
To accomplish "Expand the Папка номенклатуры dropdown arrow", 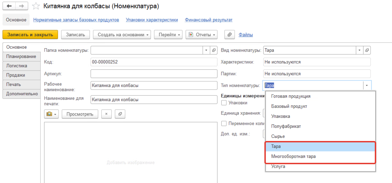I will [x=206, y=50].
